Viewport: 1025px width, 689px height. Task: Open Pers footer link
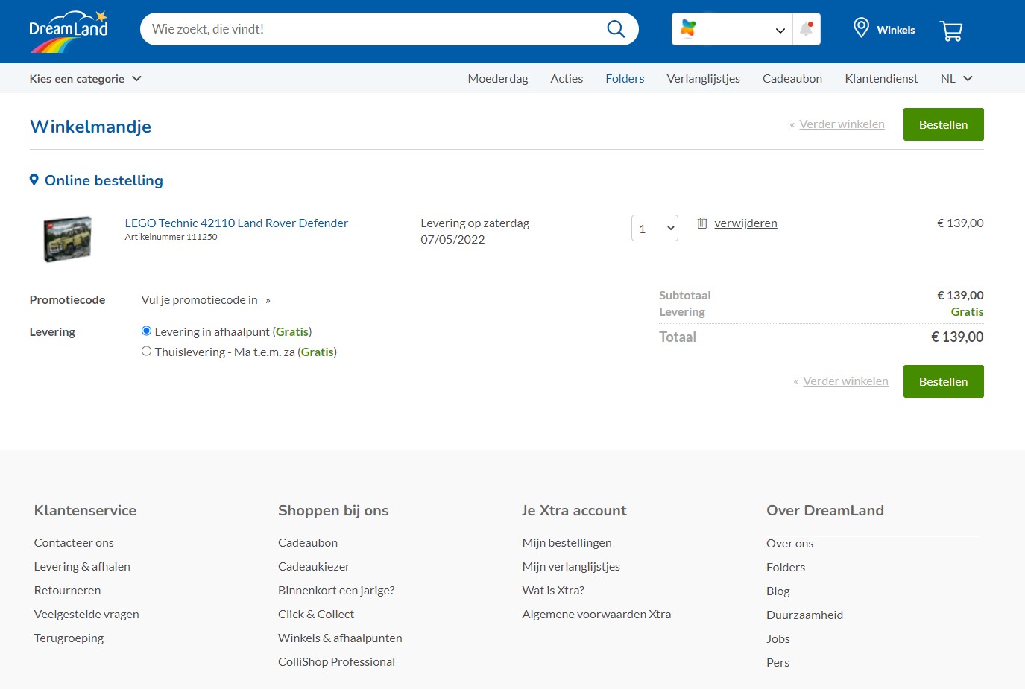(778, 663)
